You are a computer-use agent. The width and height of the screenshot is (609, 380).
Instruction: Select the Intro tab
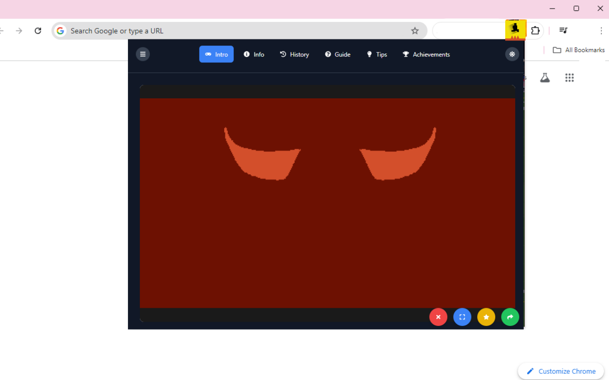(216, 54)
